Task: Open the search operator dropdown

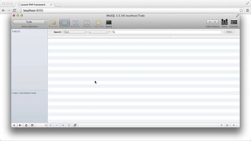Action: [x=98, y=32]
